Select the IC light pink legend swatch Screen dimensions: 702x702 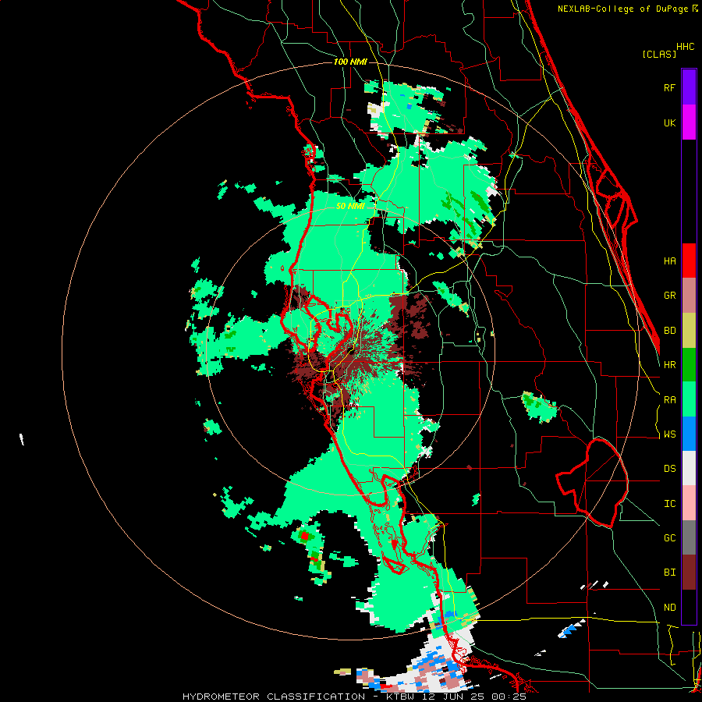[x=689, y=503]
